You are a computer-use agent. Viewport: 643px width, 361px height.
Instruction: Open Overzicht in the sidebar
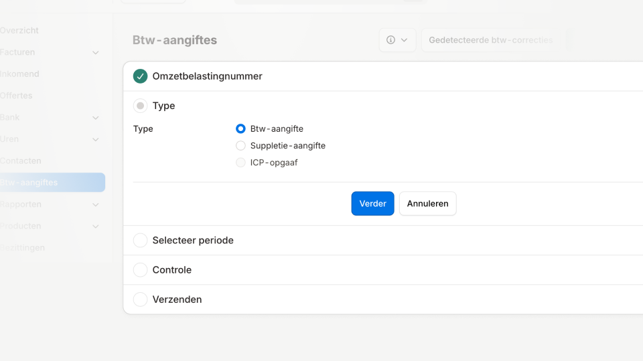click(x=19, y=30)
